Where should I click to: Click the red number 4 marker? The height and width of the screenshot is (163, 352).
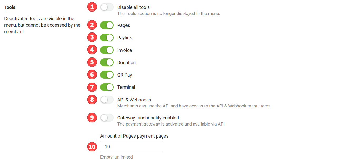[92, 50]
